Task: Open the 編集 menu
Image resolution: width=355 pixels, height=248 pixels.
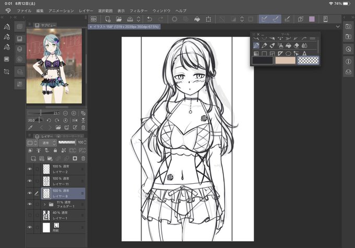Action: pos(40,10)
